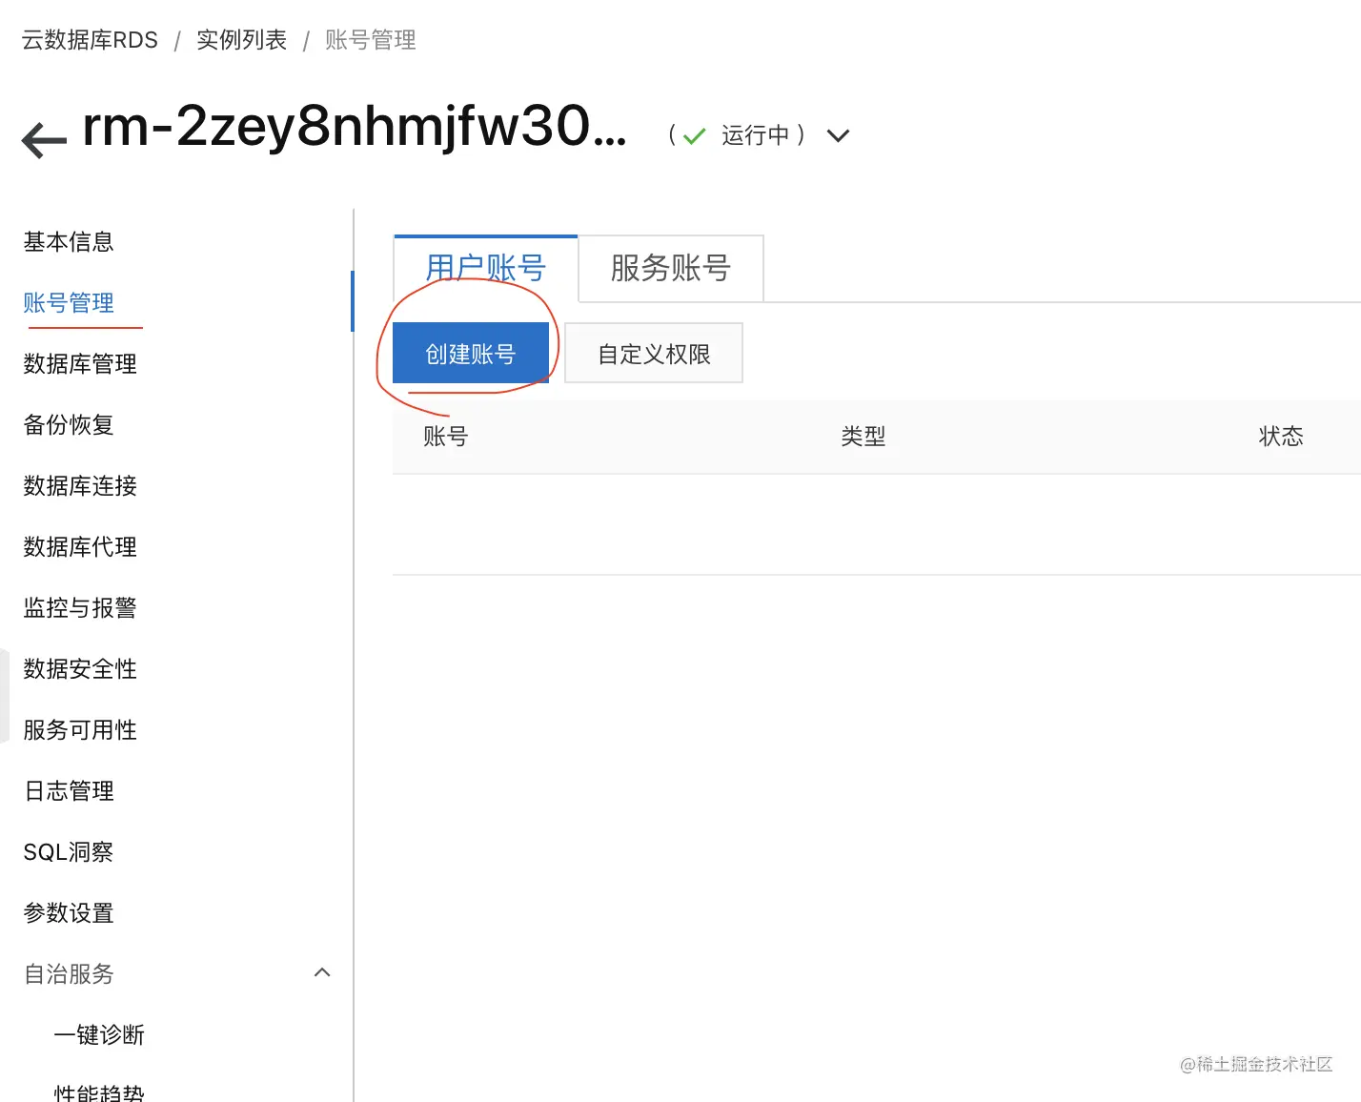The width and height of the screenshot is (1361, 1102).
Task: Click the green running checkmark icon
Action: coord(695,136)
